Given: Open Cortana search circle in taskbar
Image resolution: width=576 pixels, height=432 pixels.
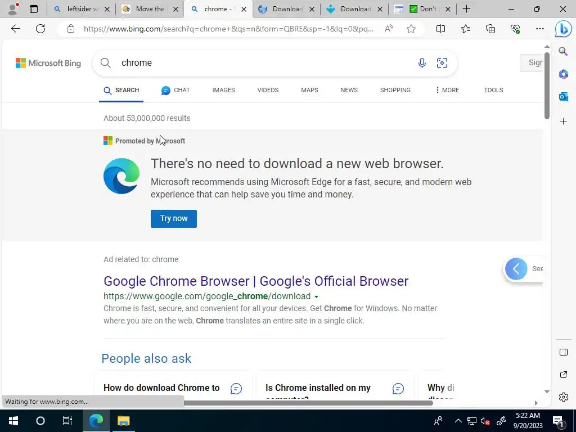Looking at the screenshot, I should pos(40,421).
